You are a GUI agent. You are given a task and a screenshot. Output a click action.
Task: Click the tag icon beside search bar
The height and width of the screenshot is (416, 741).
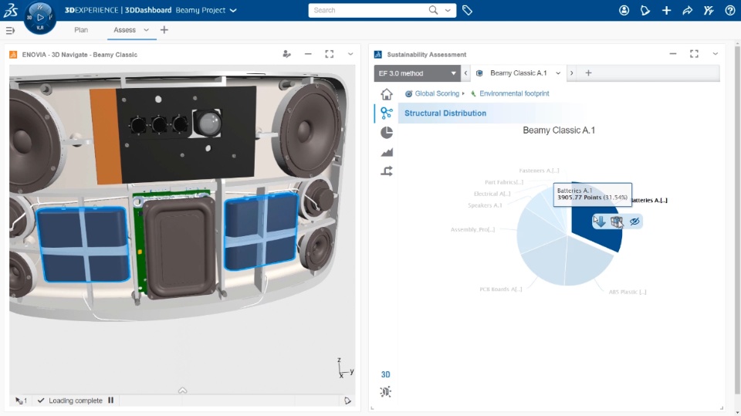pyautogui.click(x=467, y=11)
